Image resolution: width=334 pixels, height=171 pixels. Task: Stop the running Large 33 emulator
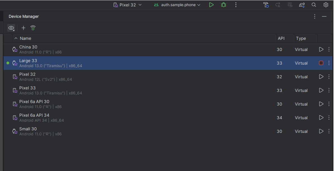click(321, 63)
